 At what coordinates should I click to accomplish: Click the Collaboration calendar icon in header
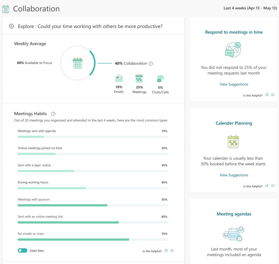click(x=6, y=9)
